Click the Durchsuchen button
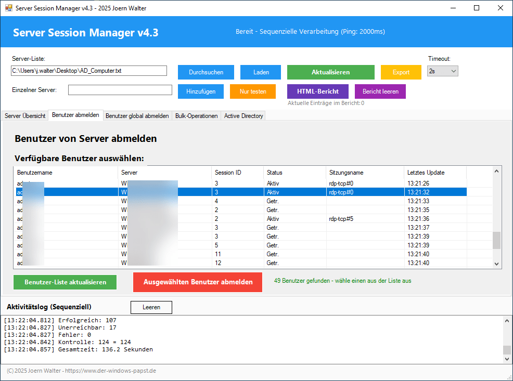The image size is (513, 381). (x=206, y=72)
